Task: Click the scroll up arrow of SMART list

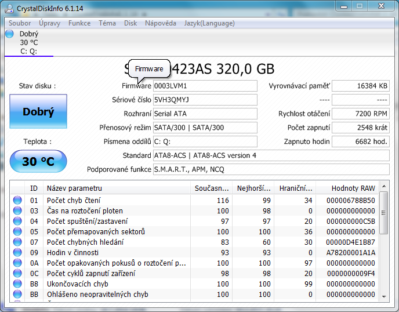Action: [x=383, y=187]
